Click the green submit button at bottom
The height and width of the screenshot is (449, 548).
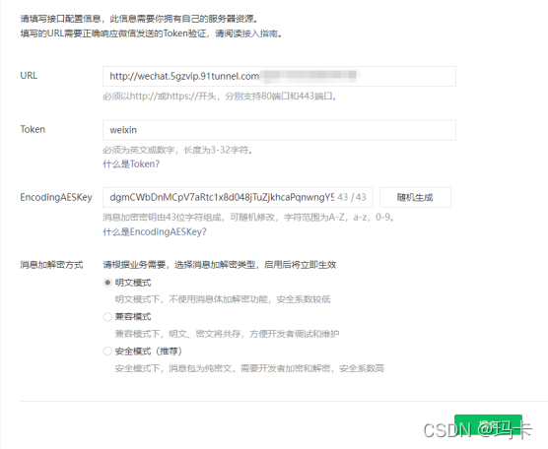(x=488, y=424)
